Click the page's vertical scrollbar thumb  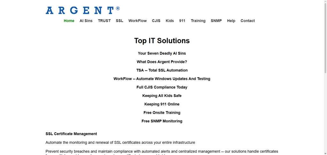pyautogui.click(x=325, y=38)
